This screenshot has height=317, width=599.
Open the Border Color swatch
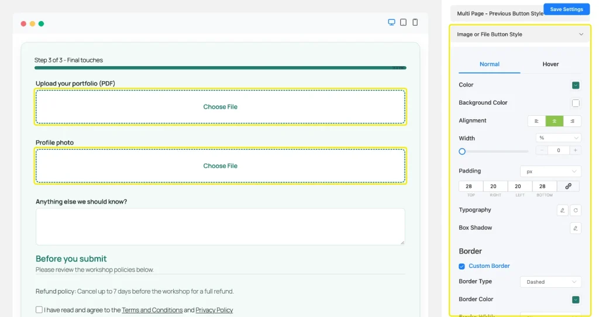[x=576, y=300]
